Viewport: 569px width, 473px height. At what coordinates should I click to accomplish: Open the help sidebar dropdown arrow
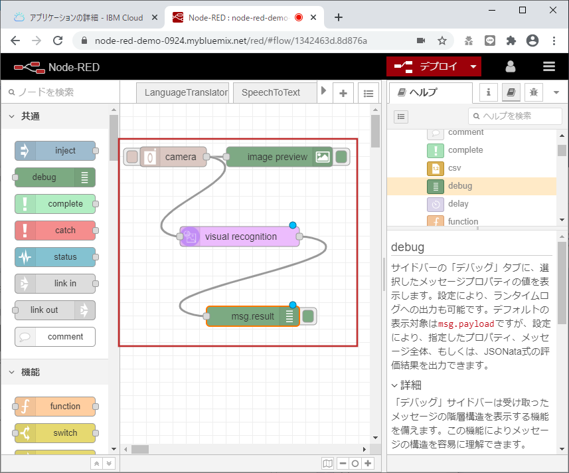(x=556, y=92)
